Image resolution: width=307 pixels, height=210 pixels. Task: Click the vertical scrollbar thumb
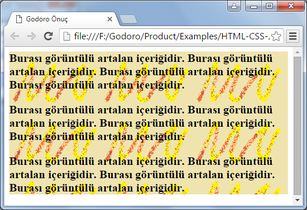tap(297, 126)
